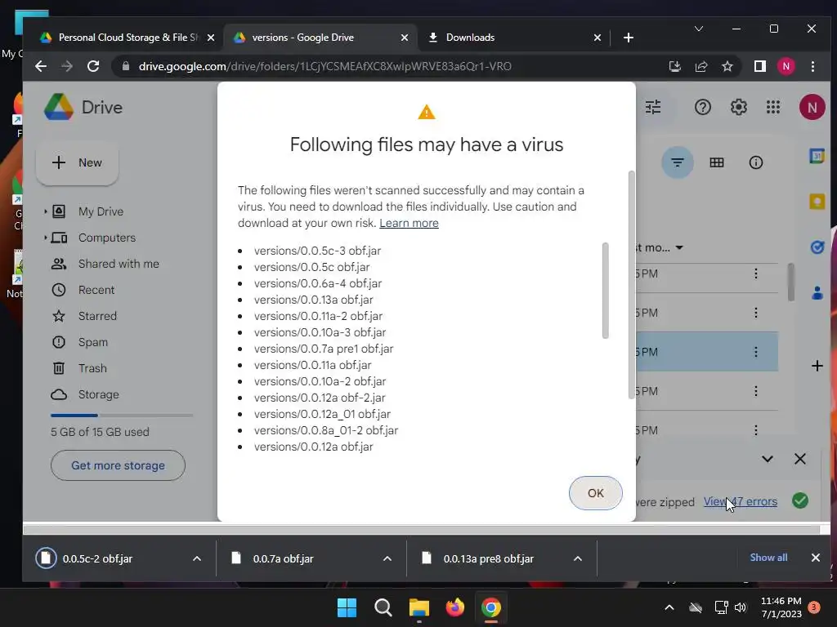This screenshot has height=627, width=837.
Task: Open the Drive help question mark icon
Action: pyautogui.click(x=702, y=107)
